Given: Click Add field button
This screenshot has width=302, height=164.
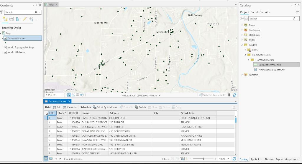Looking at the screenshot, I should pos(57,107).
